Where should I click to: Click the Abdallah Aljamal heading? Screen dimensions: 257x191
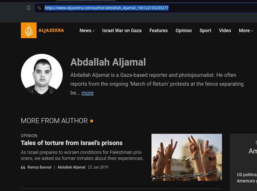108,62
